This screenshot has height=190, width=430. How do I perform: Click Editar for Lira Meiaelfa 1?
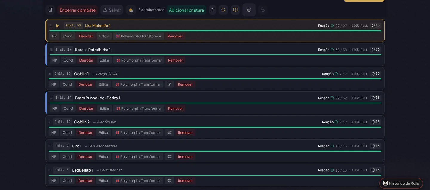(104, 36)
